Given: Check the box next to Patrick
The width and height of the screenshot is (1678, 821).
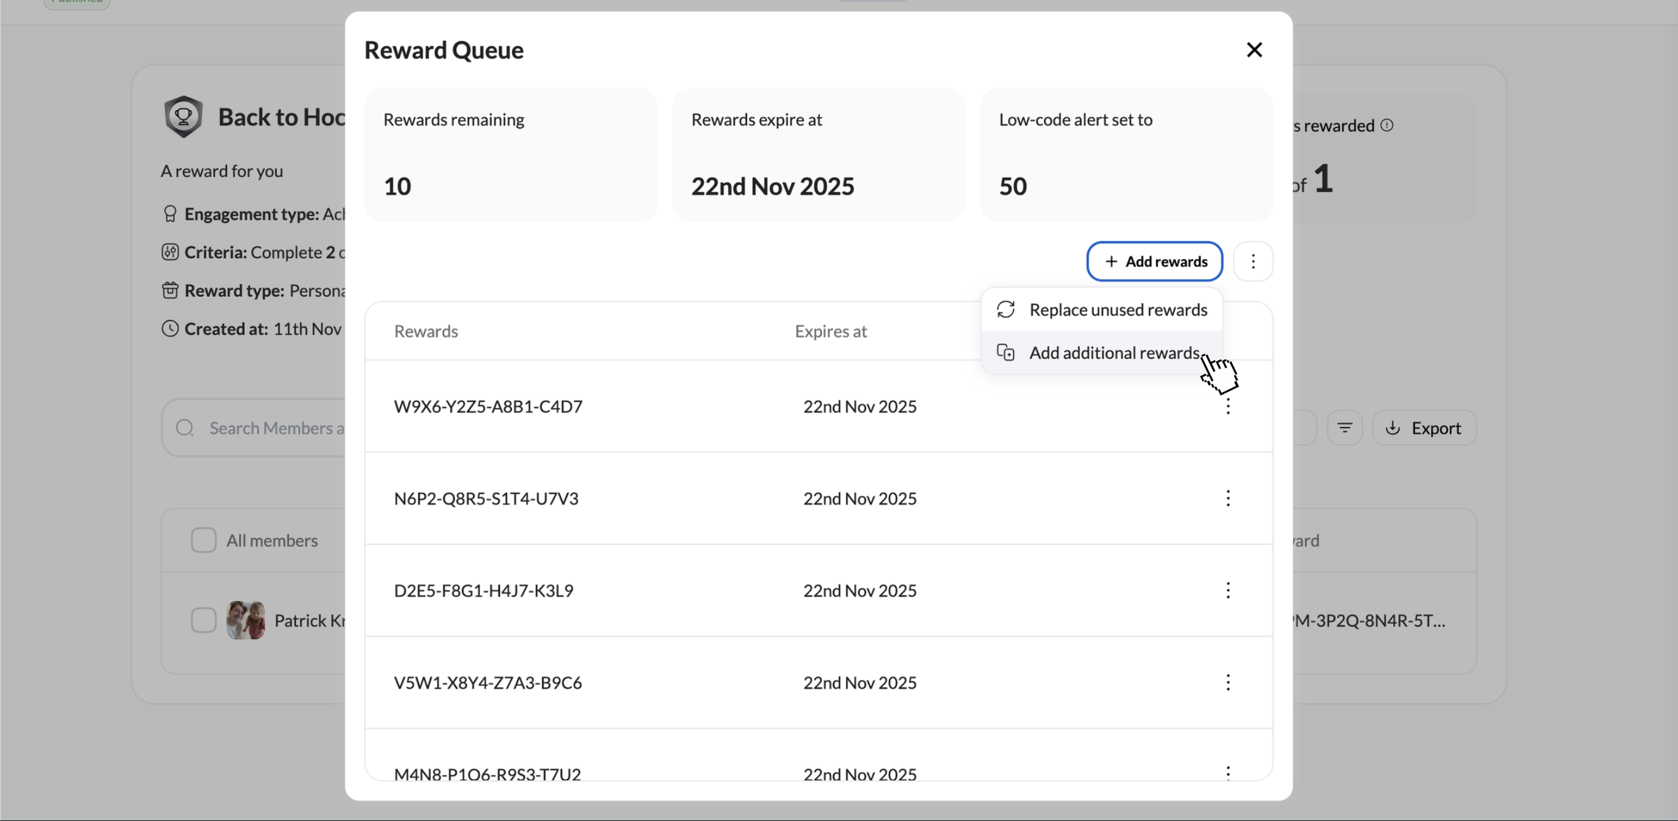Looking at the screenshot, I should pyautogui.click(x=203, y=620).
